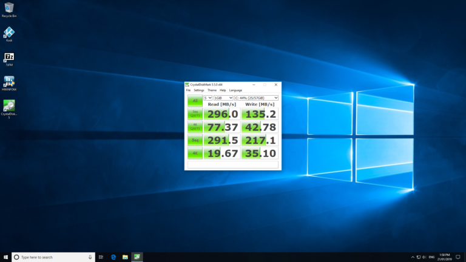Click the 4K write result 35.10
This screenshot has height=262, width=466.
pyautogui.click(x=260, y=153)
